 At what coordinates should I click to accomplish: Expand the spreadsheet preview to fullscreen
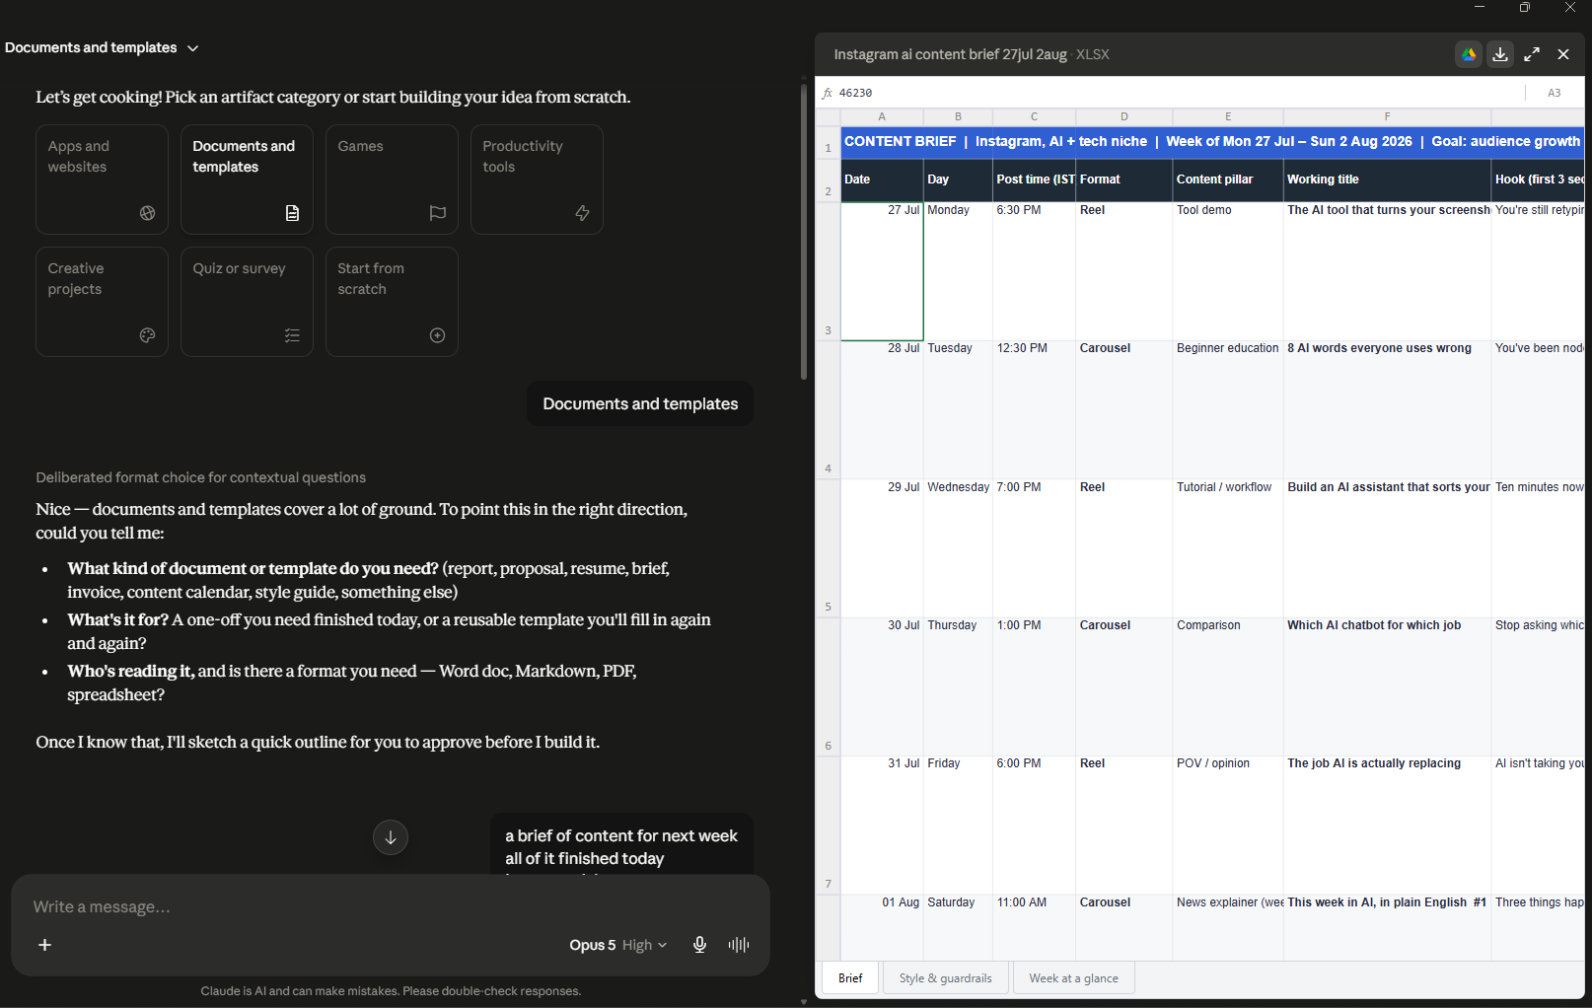point(1532,54)
